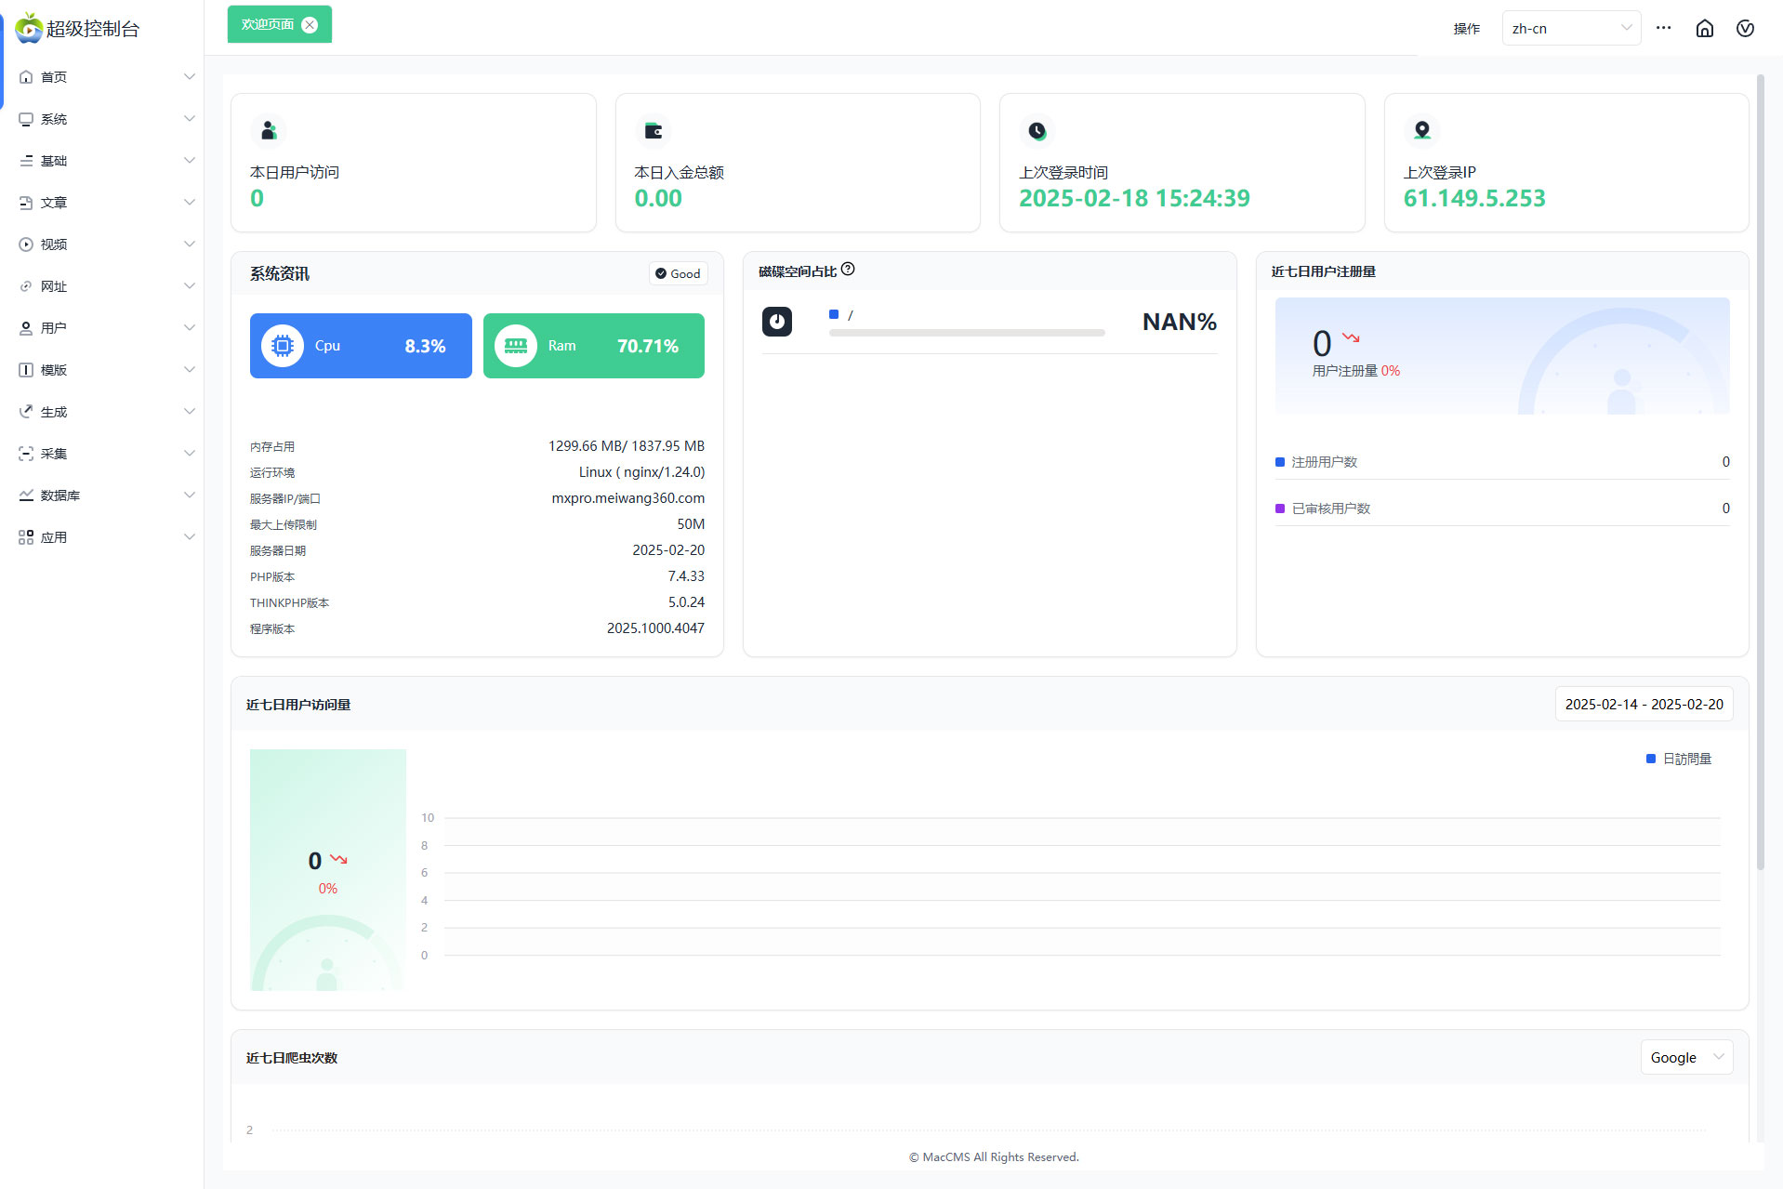This screenshot has height=1189, width=1783.
Task: Open the zh-cn language dropdown
Action: click(1570, 29)
